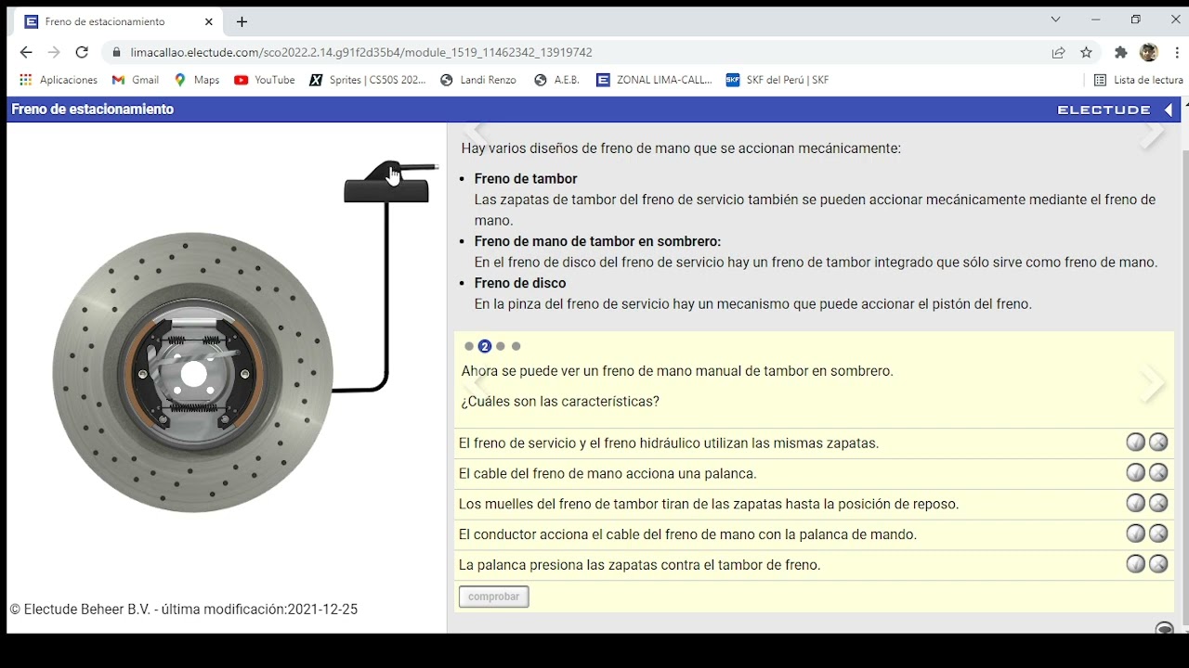Mark 'El conductor acciona' statement as false
The image size is (1189, 668).
pyautogui.click(x=1158, y=534)
